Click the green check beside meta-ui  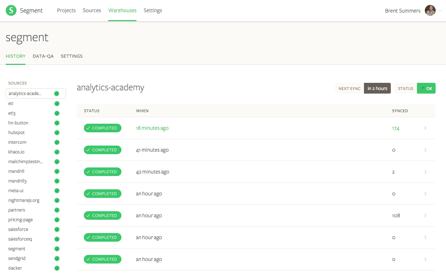(x=57, y=191)
